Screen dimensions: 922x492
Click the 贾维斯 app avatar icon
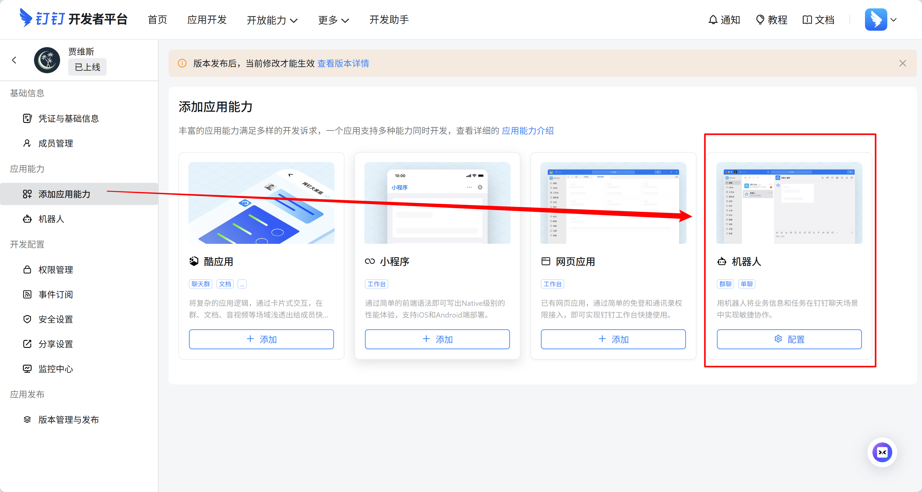(x=47, y=60)
